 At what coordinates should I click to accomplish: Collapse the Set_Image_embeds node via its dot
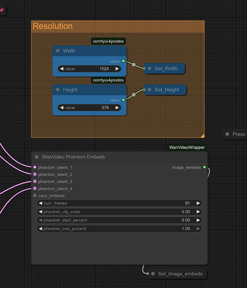153,274
